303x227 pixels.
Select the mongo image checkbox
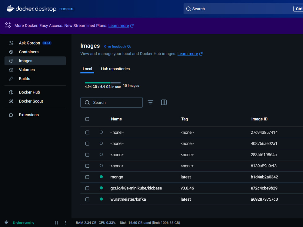coord(87,177)
